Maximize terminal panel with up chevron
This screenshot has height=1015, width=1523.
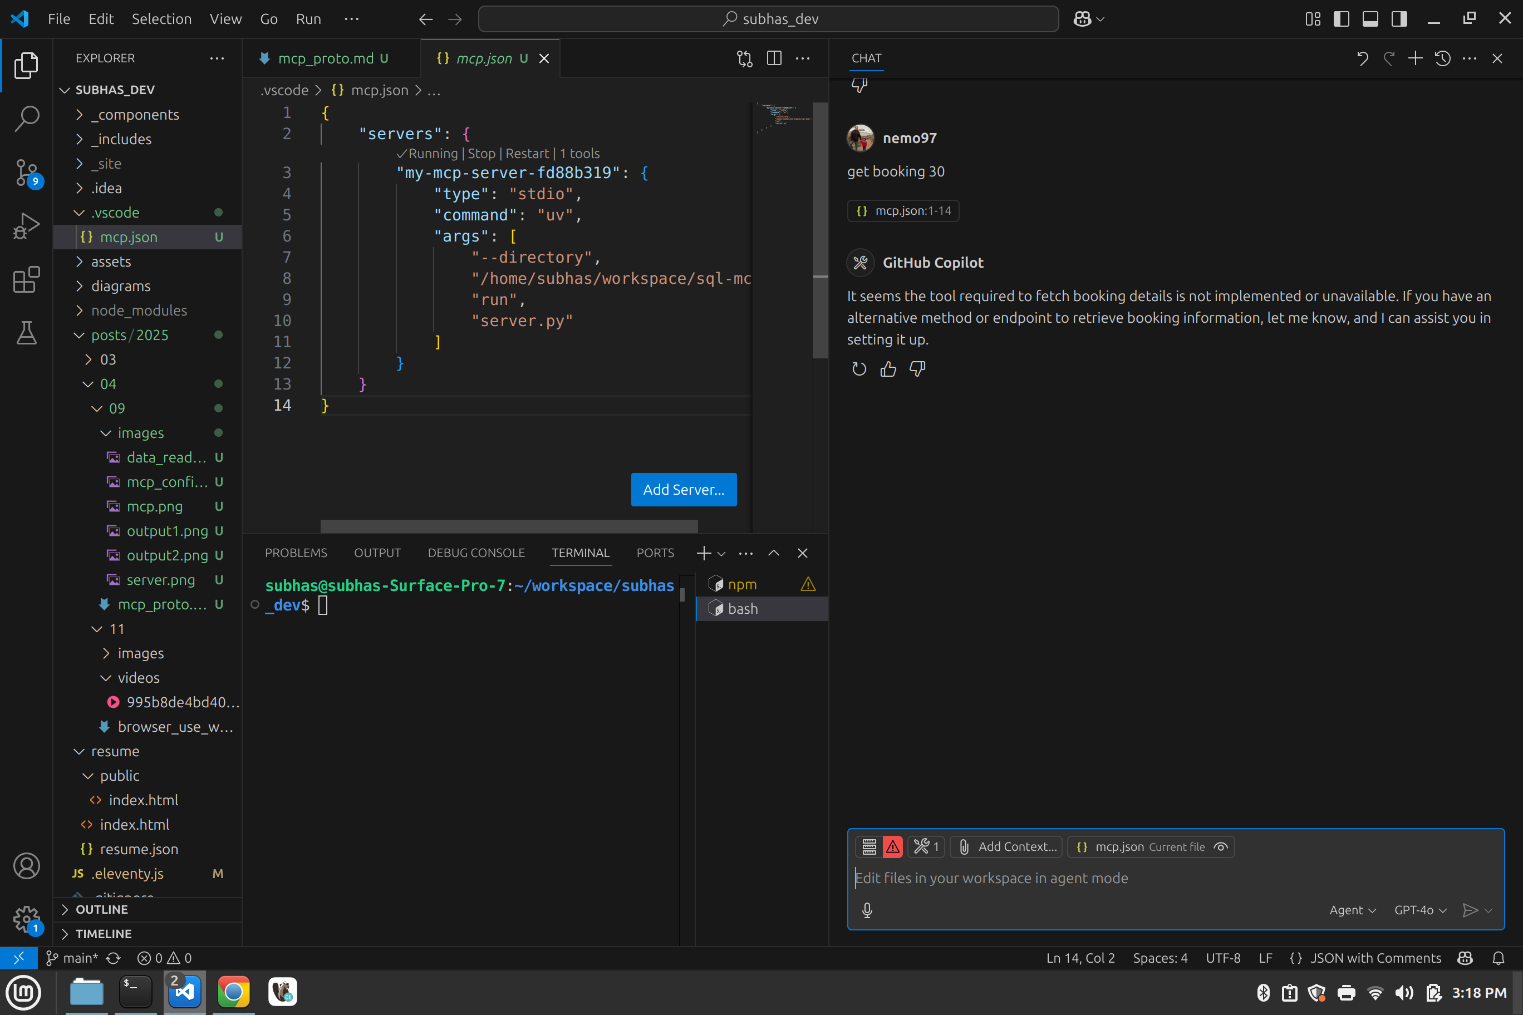click(x=774, y=553)
